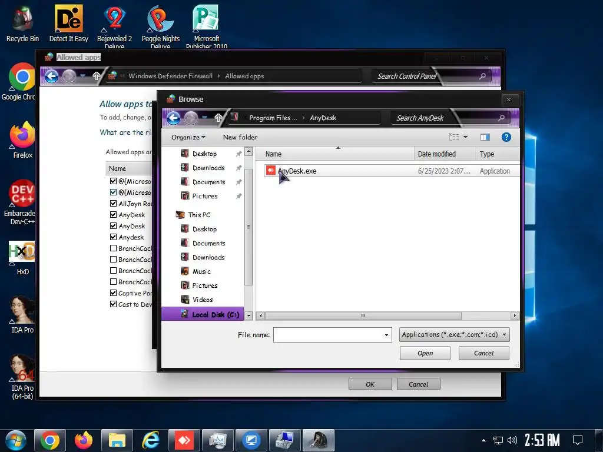Image resolution: width=603 pixels, height=452 pixels.
Task: Click Program Files breadcrumb in Browse dialog
Action: (273, 118)
